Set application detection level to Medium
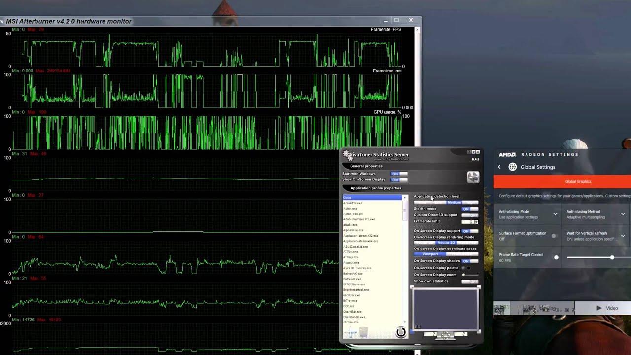 [454, 202]
